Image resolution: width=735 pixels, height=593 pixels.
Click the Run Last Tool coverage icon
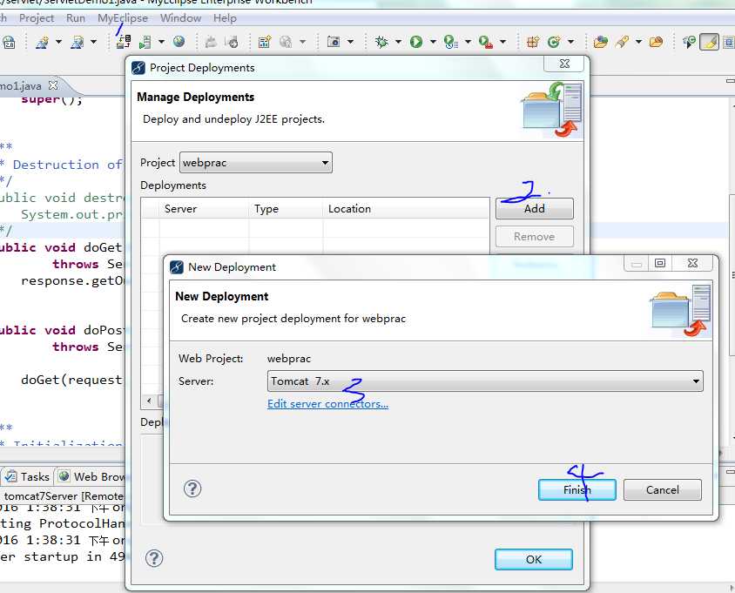(x=450, y=42)
